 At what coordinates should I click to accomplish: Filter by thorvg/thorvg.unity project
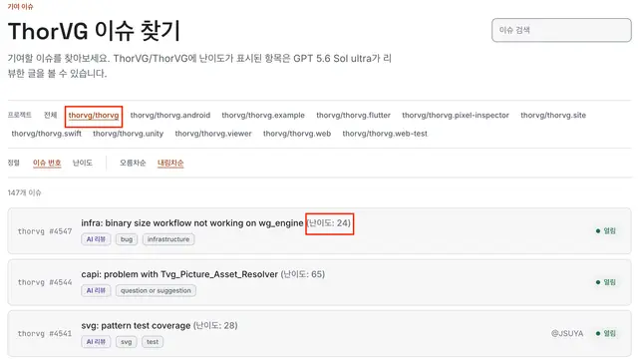tap(128, 134)
